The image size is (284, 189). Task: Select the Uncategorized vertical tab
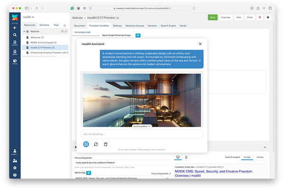(86, 32)
